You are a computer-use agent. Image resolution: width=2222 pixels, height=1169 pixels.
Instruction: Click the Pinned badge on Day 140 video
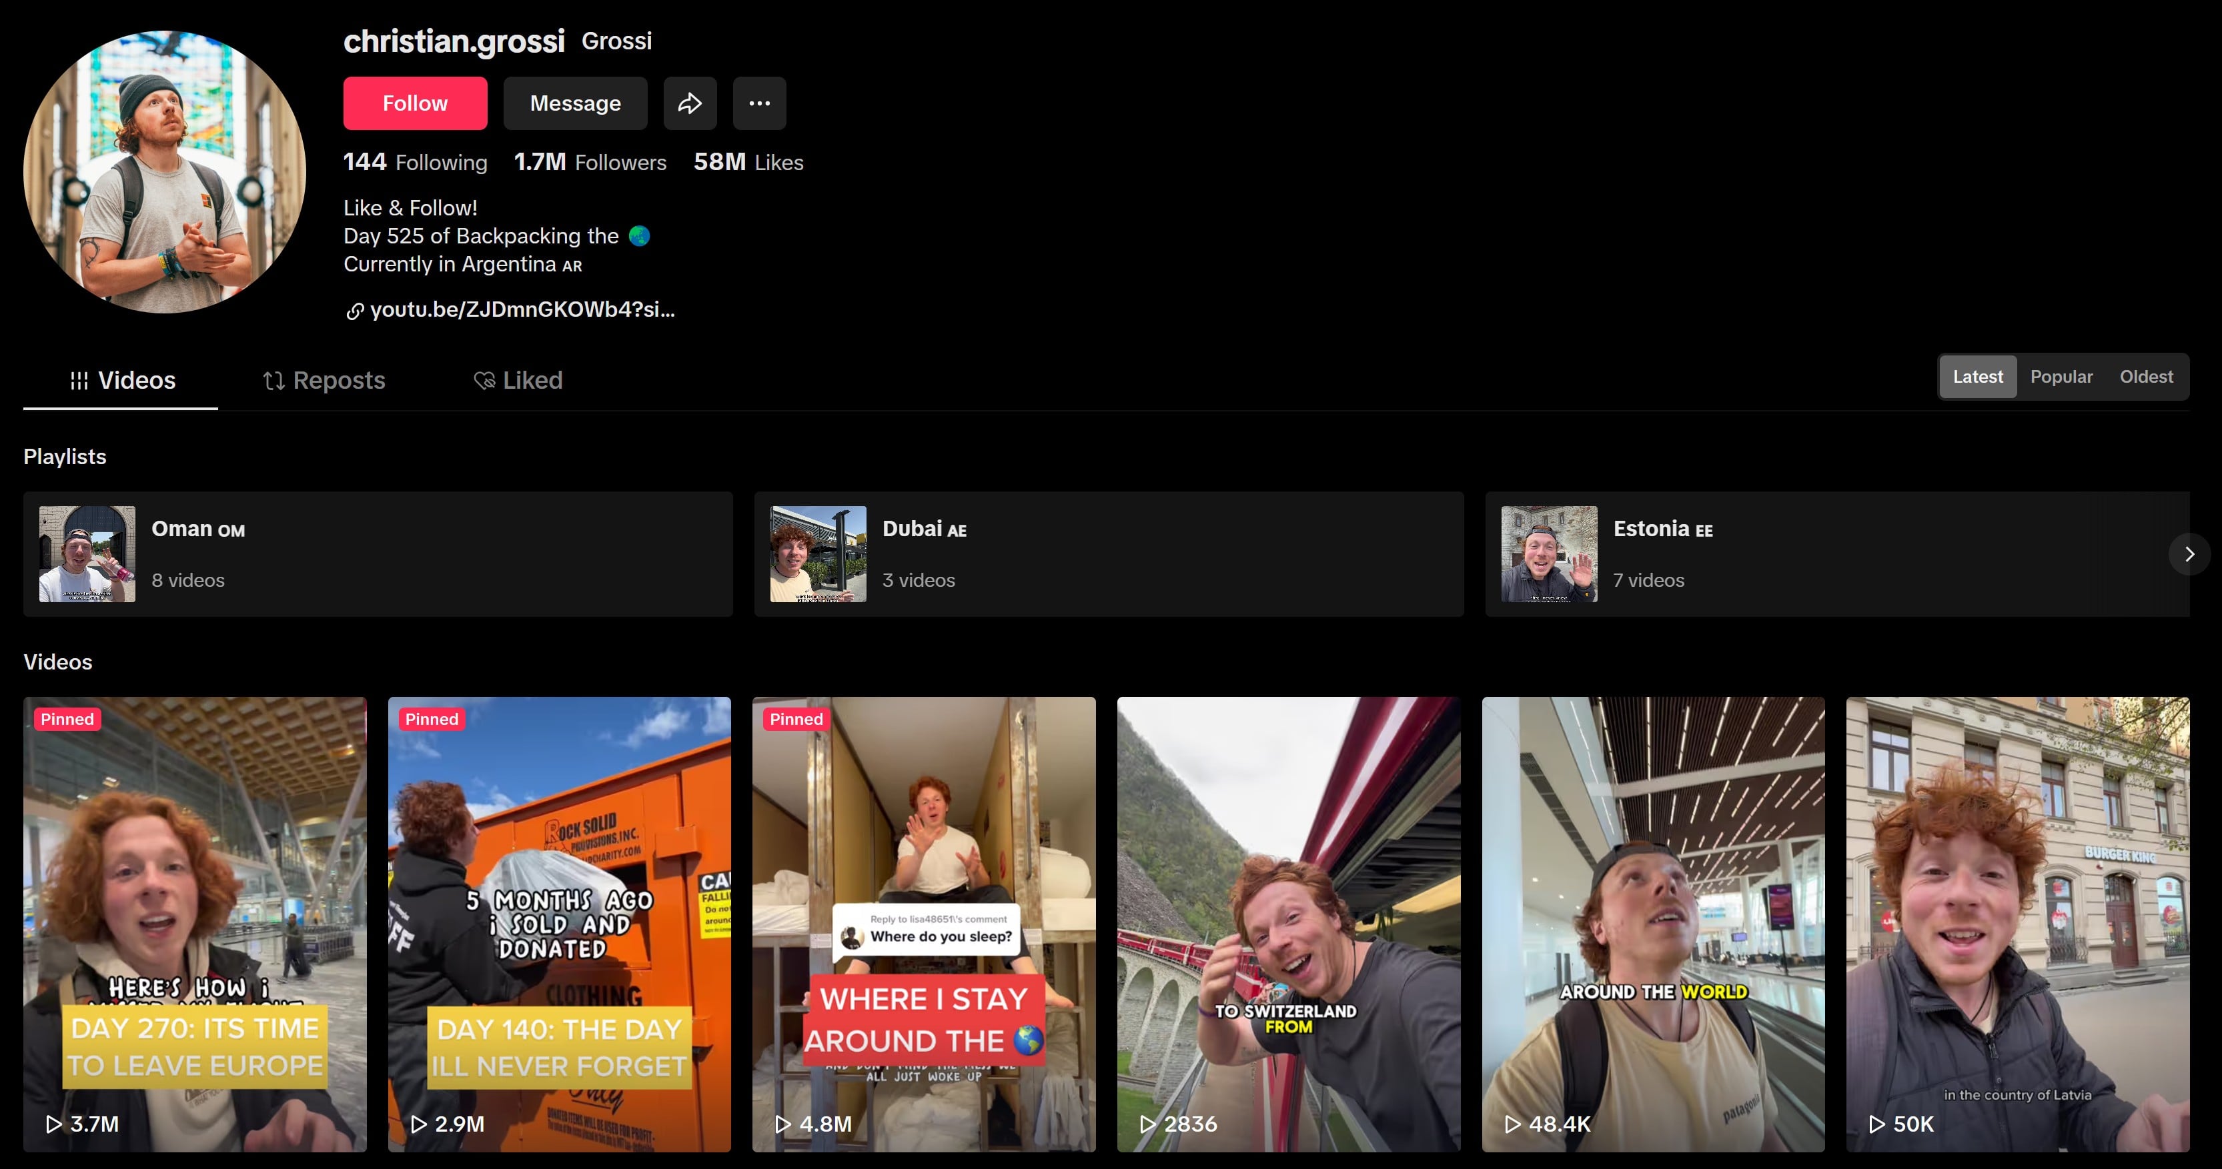coord(432,719)
